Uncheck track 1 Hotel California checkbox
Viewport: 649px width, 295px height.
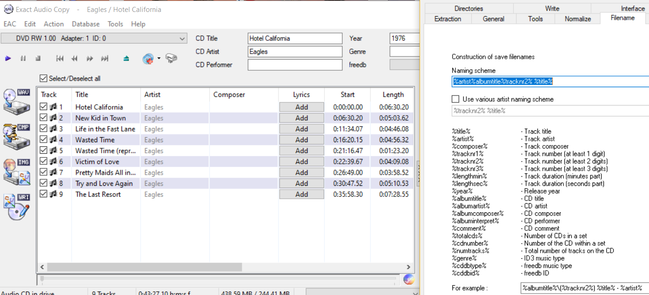(x=44, y=107)
